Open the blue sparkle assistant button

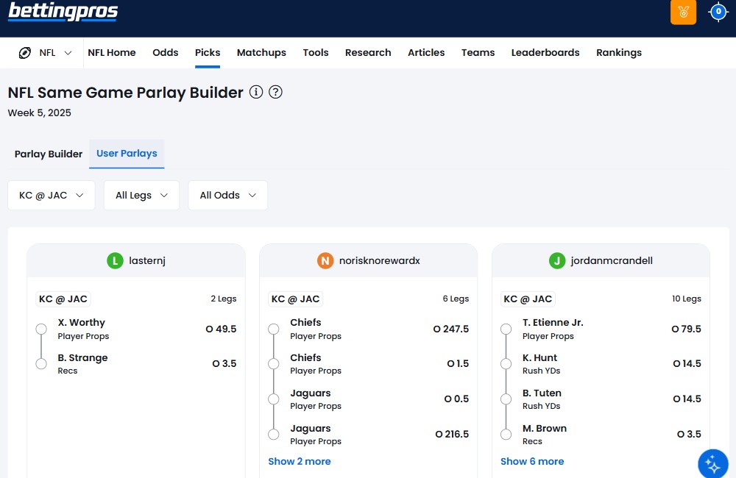[x=712, y=463]
